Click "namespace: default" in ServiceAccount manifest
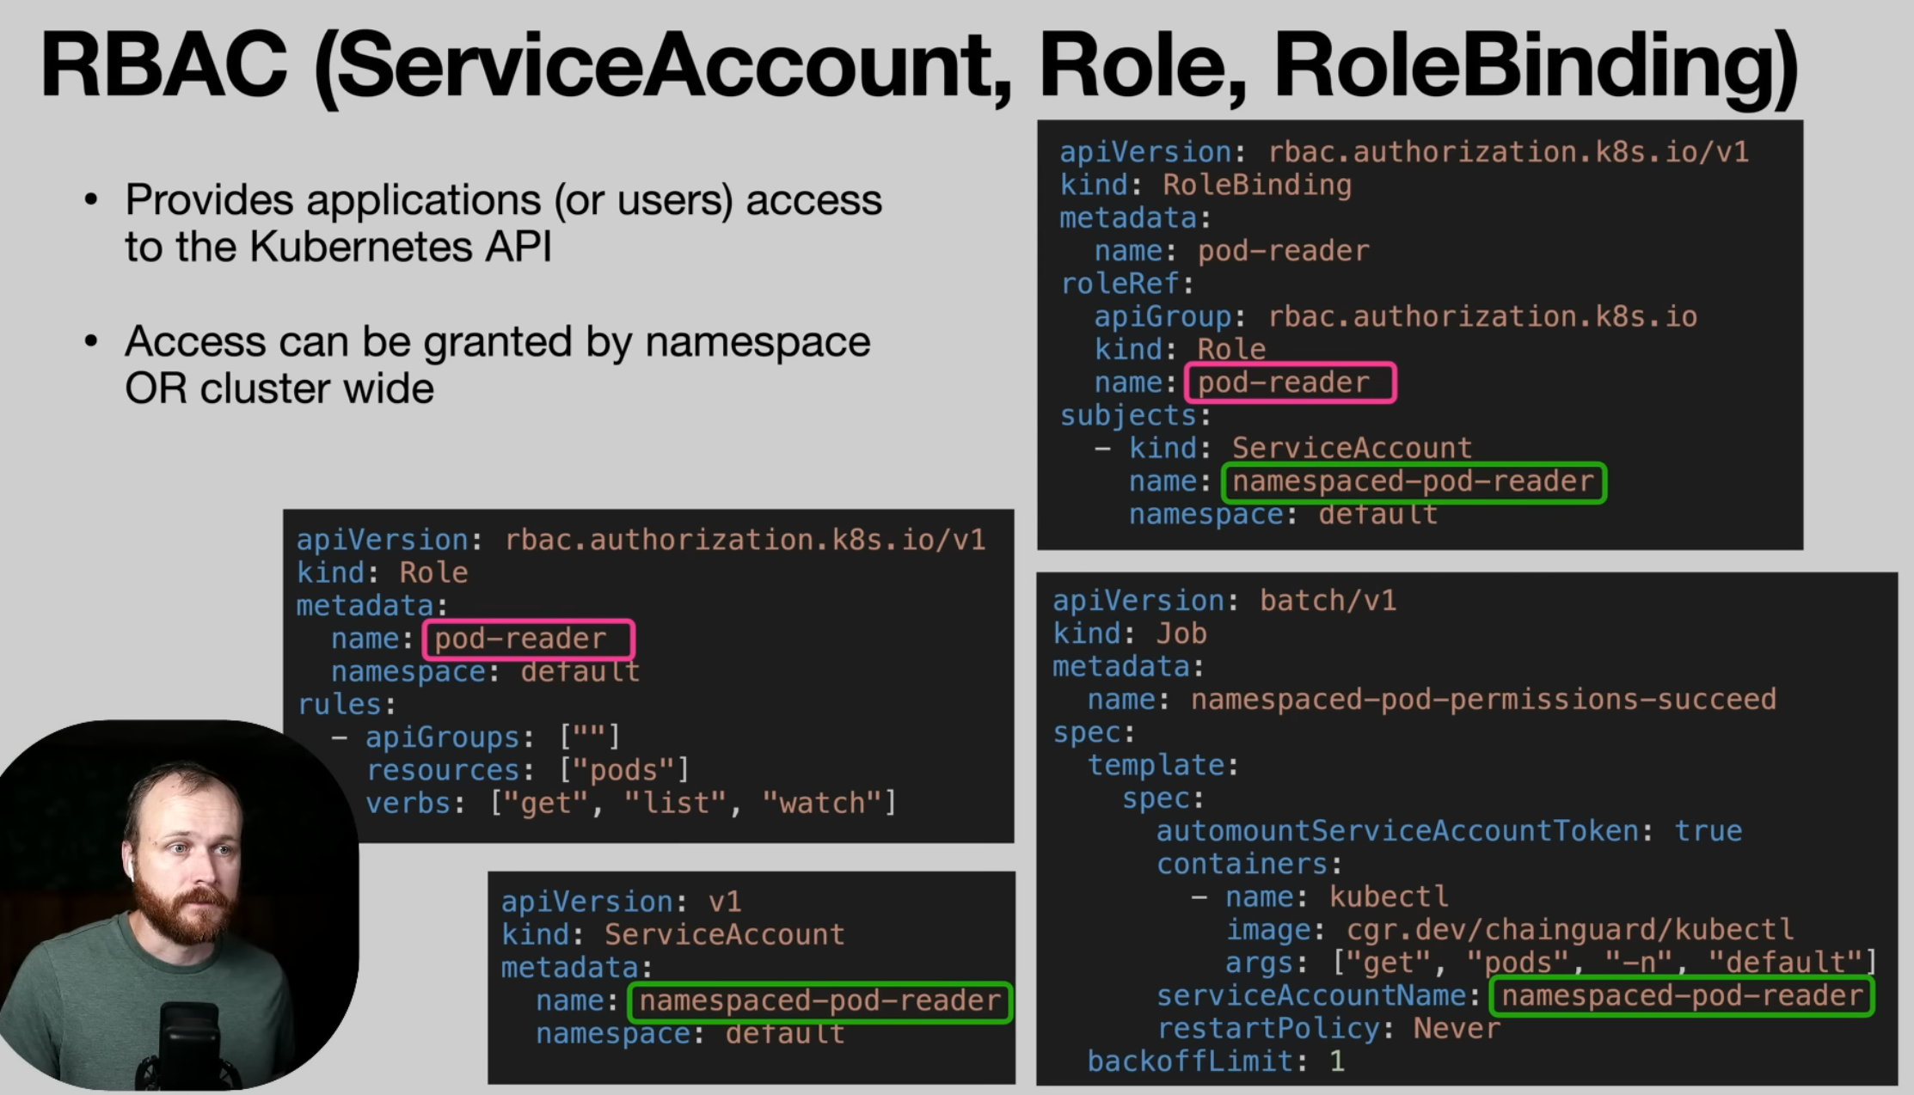 pos(690,1034)
